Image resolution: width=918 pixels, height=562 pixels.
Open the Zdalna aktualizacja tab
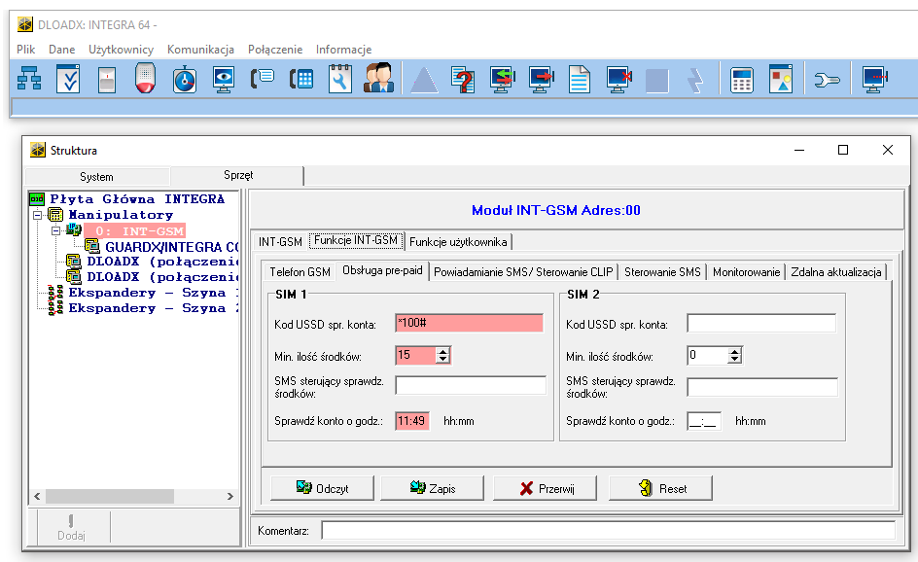pyautogui.click(x=836, y=272)
